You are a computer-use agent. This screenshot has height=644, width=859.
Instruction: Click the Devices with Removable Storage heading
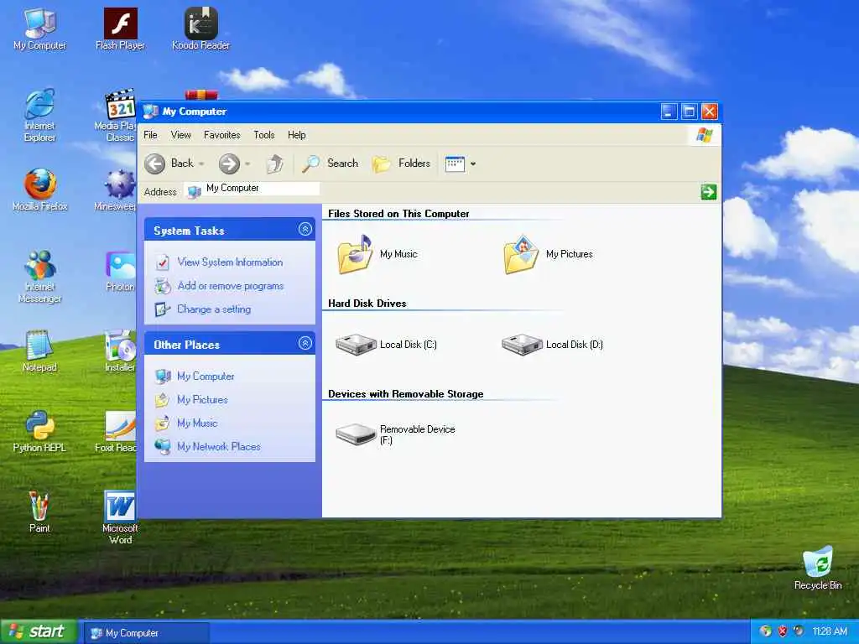point(405,394)
